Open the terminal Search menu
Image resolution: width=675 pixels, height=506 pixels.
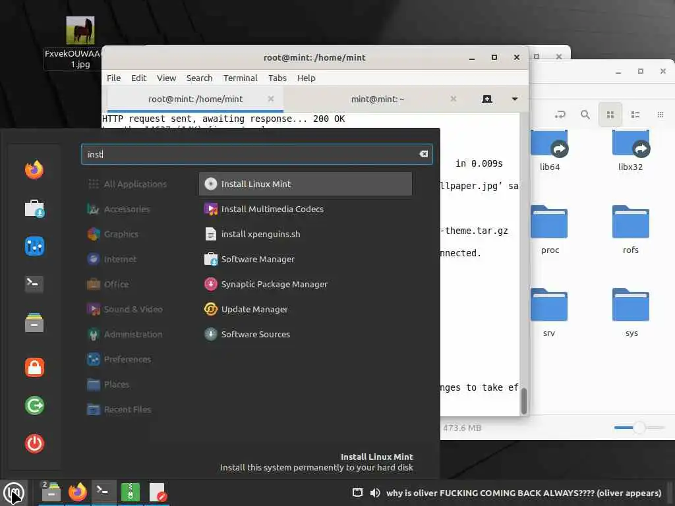click(x=199, y=78)
